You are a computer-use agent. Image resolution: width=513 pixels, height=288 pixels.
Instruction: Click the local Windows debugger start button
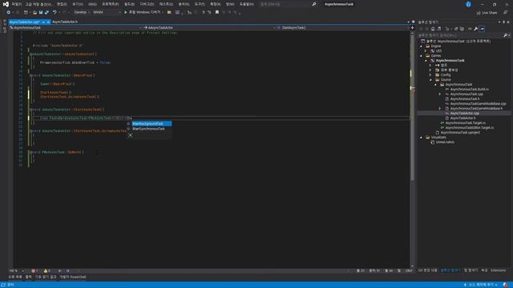coord(144,12)
